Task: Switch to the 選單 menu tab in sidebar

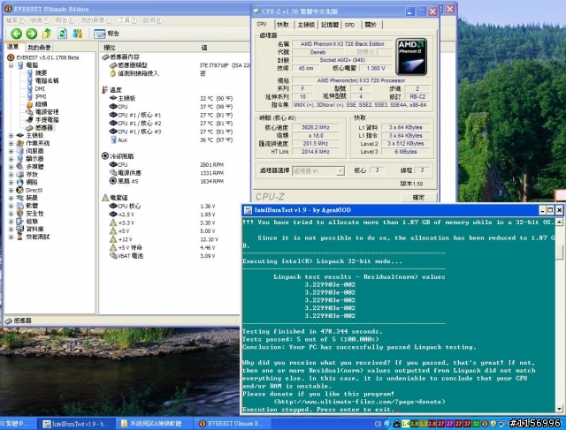Action: 13,47
